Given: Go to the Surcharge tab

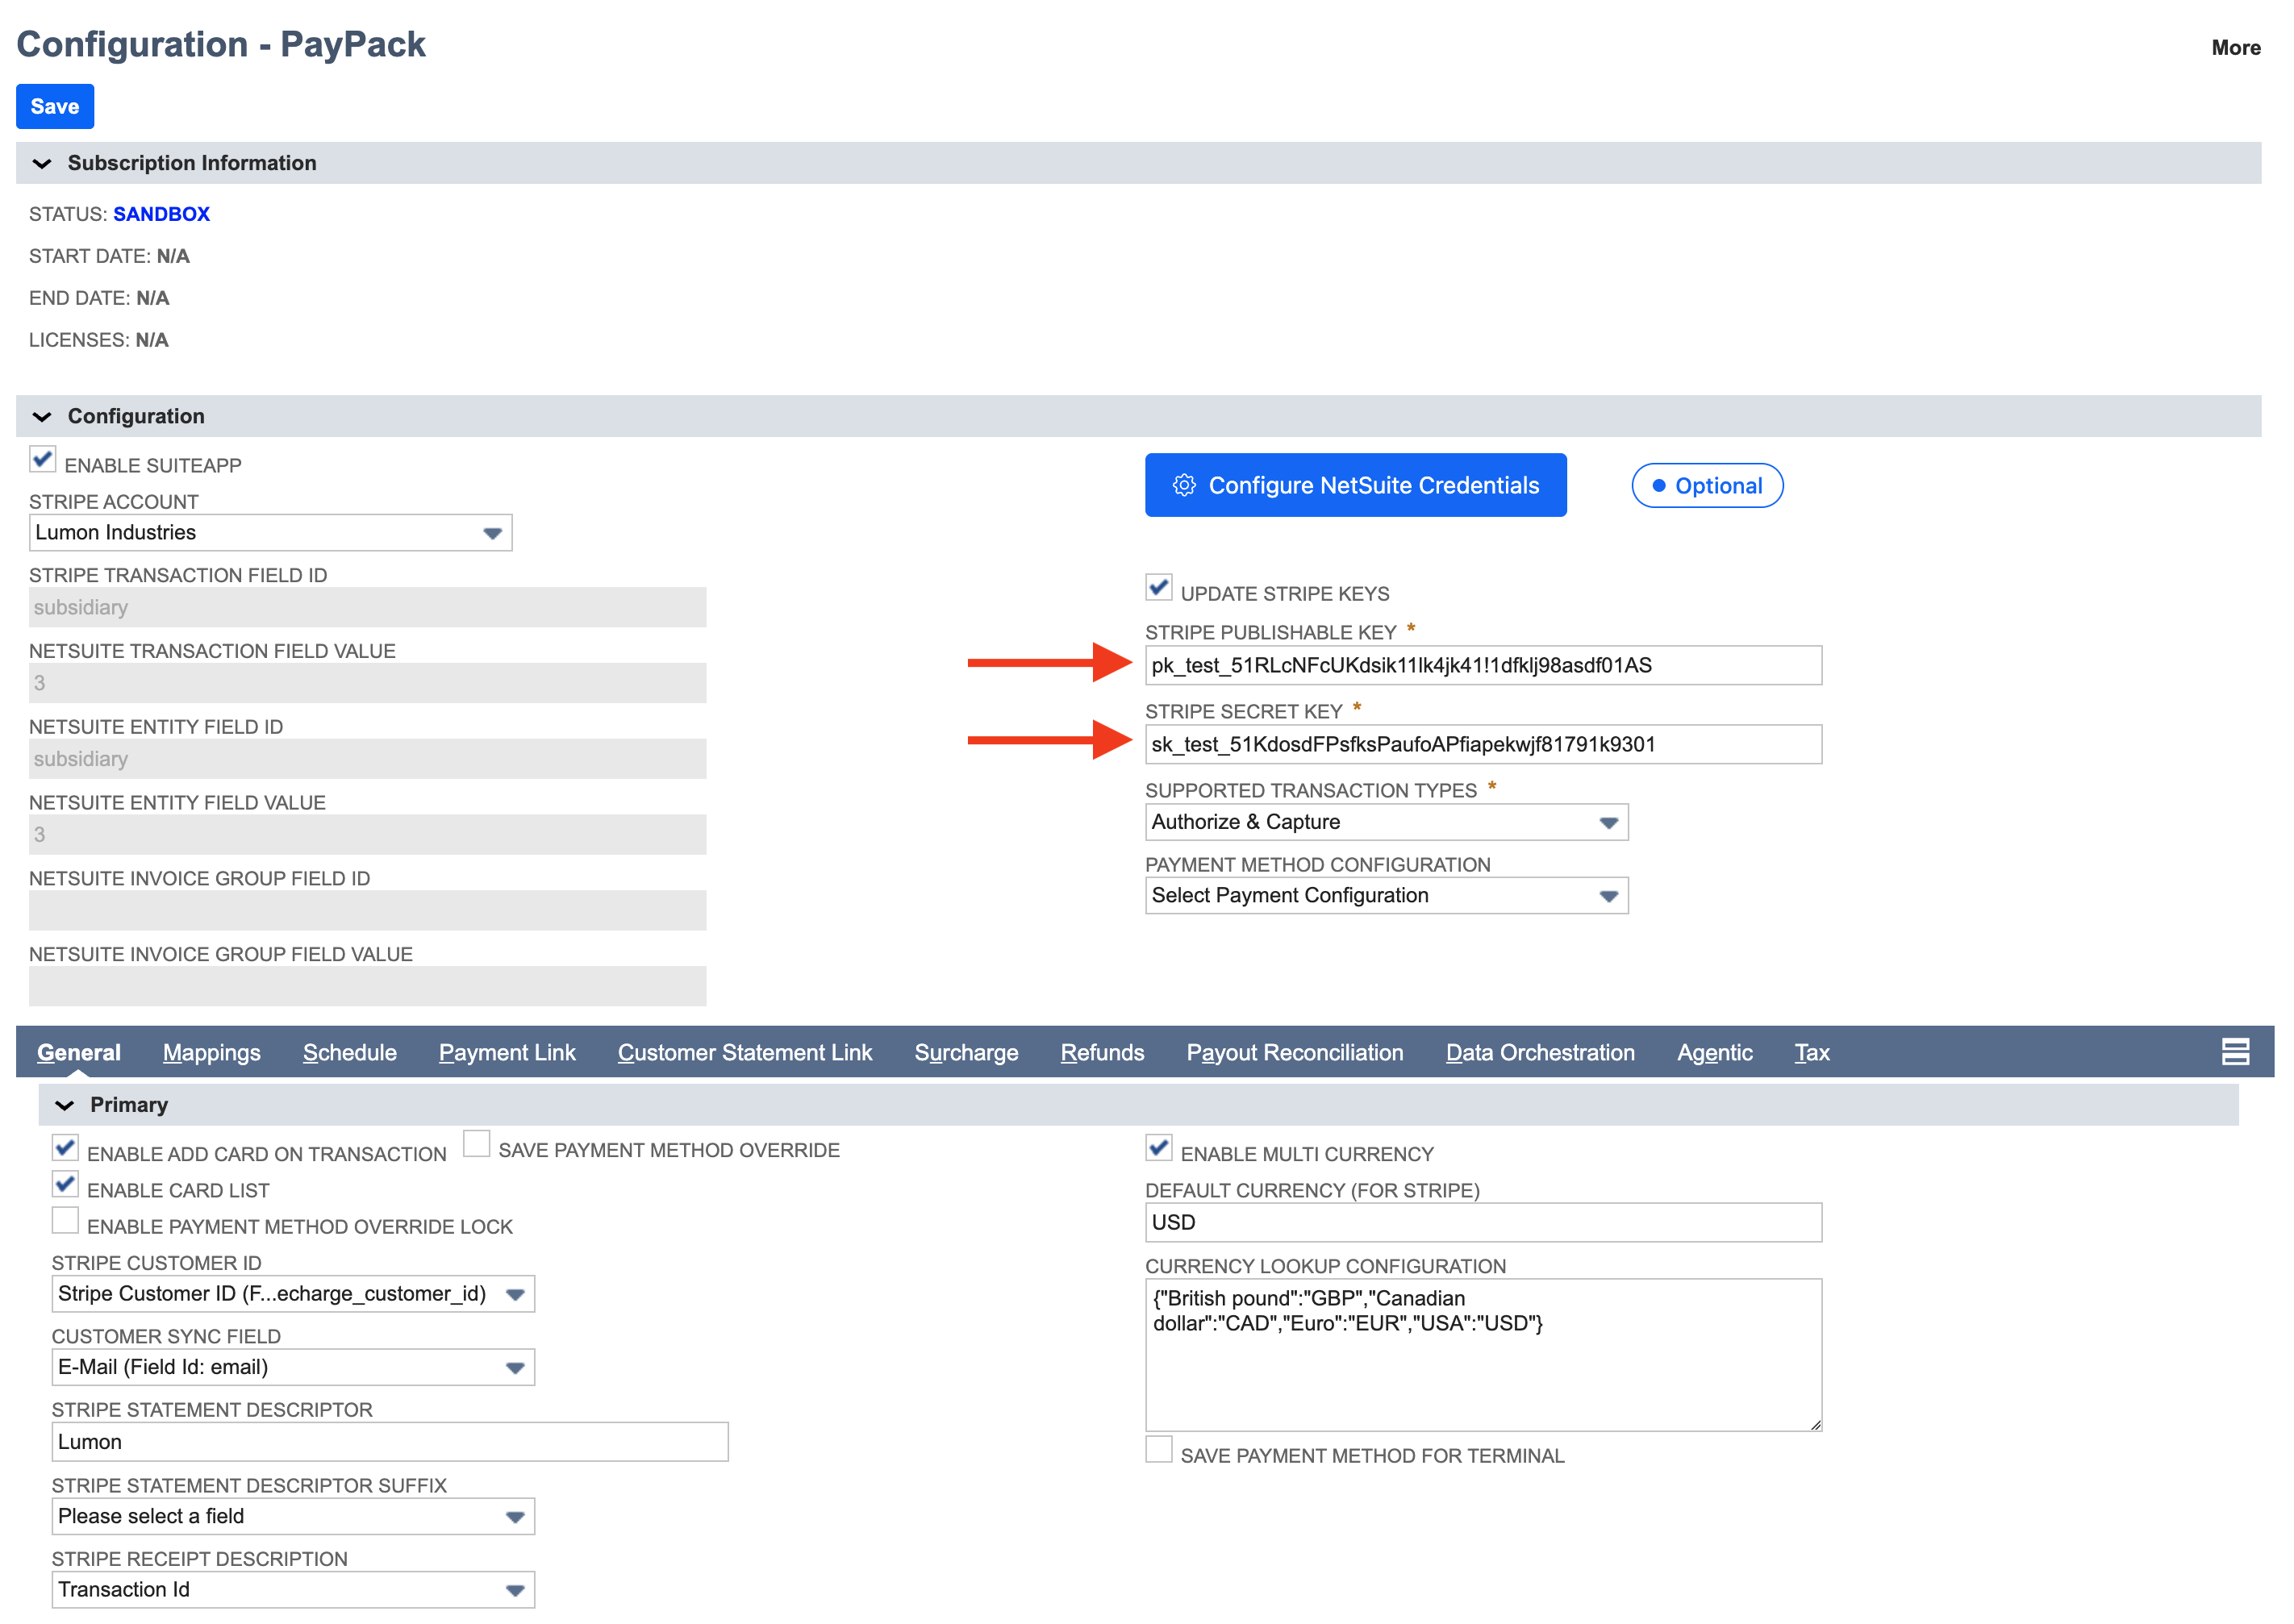Looking at the screenshot, I should tap(966, 1053).
